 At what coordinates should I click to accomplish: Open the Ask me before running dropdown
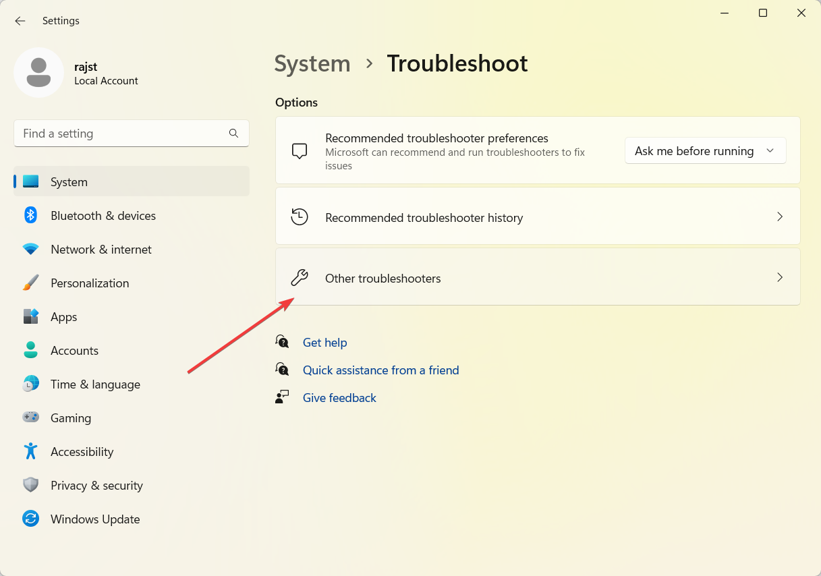(705, 151)
